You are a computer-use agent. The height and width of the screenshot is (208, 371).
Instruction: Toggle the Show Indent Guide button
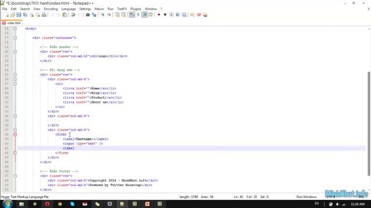click(x=144, y=15)
